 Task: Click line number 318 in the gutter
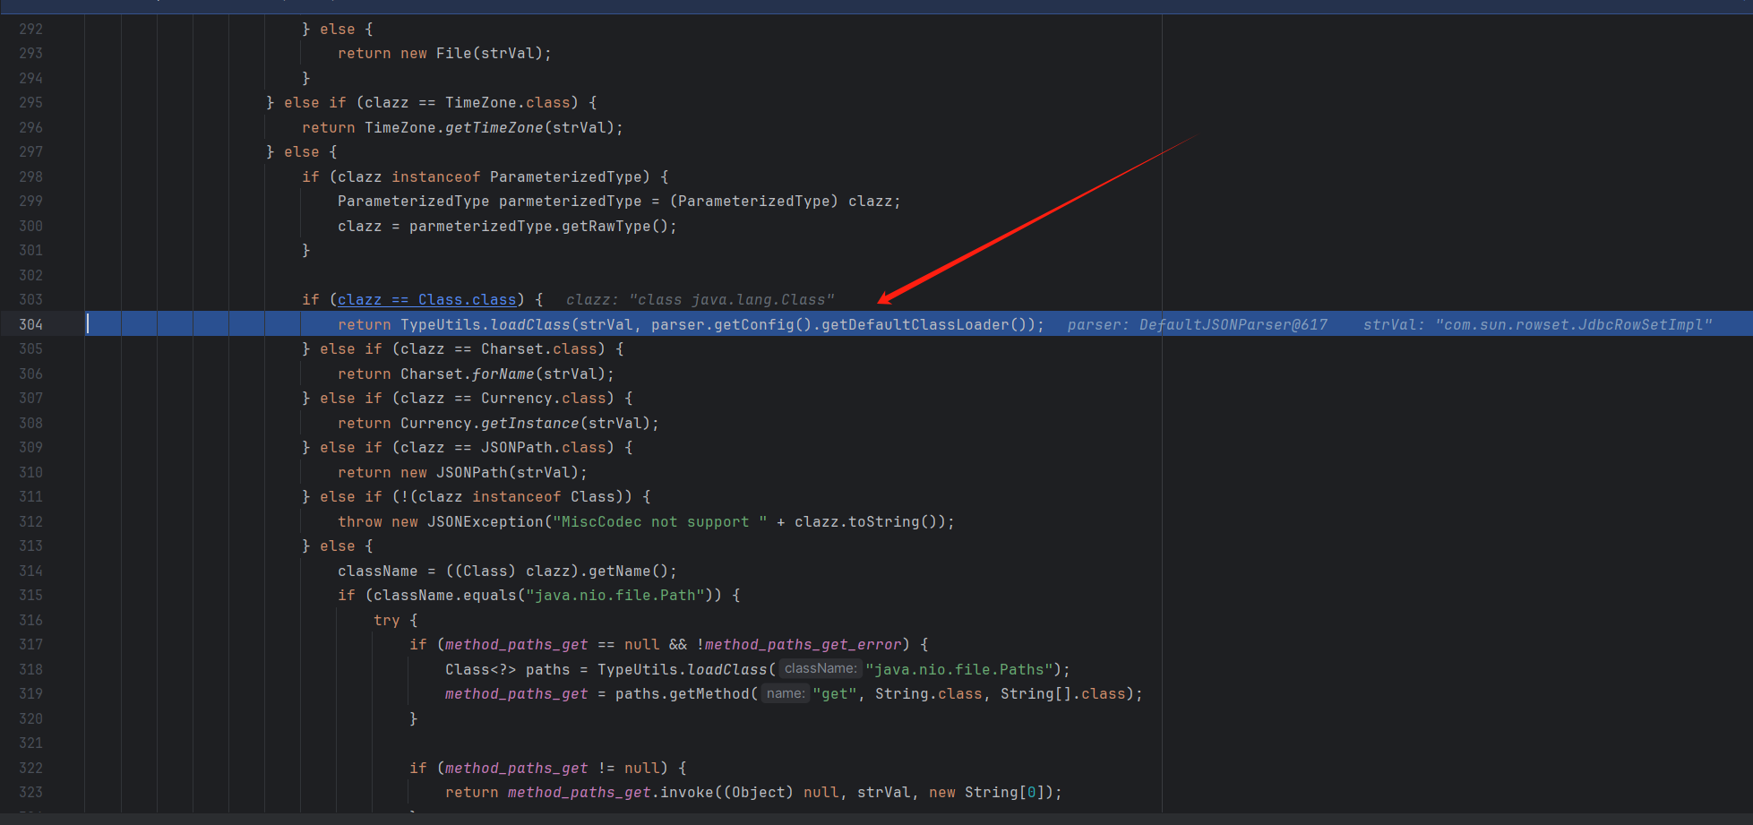point(30,669)
